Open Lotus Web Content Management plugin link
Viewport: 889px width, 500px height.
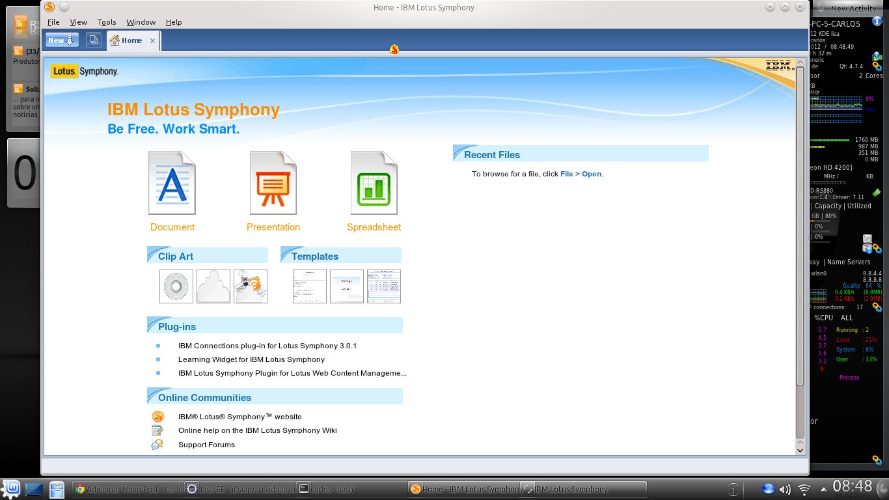tap(292, 373)
